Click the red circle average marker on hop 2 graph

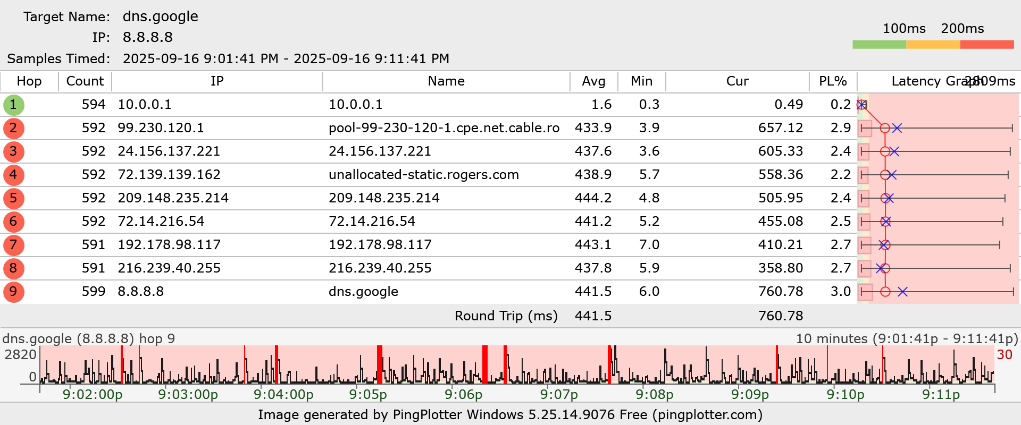click(885, 128)
